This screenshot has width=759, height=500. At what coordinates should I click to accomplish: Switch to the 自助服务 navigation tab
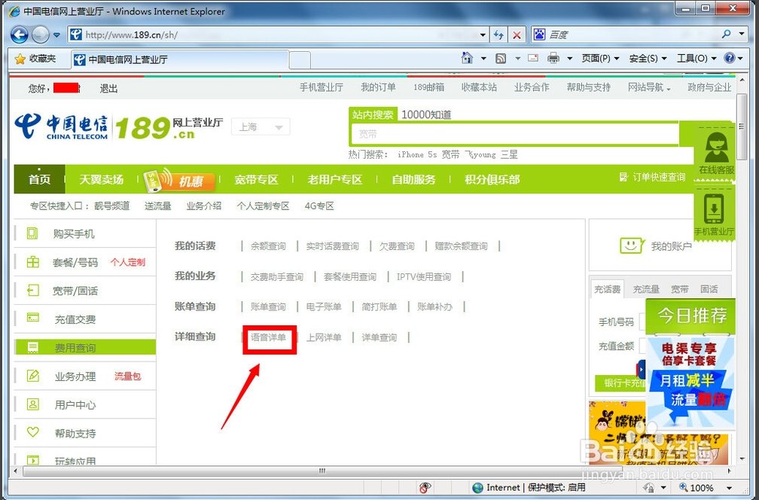pyautogui.click(x=413, y=179)
